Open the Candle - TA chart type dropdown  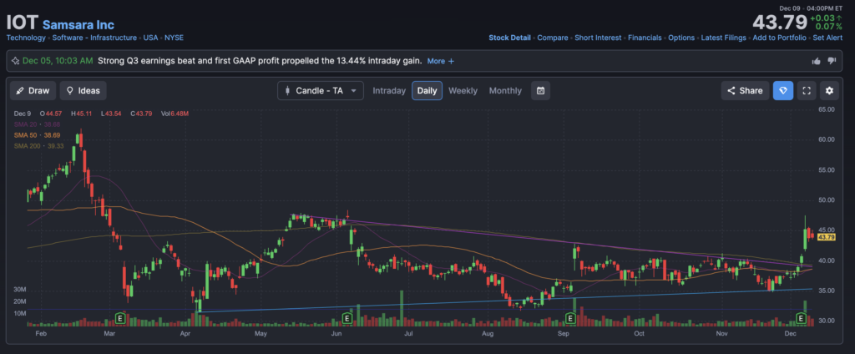(321, 90)
